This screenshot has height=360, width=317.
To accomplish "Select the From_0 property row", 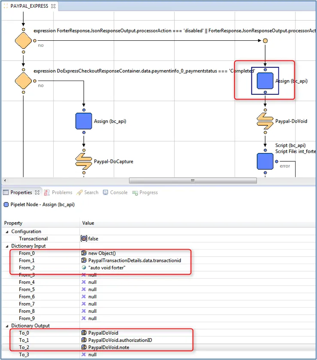I will click(159, 253).
